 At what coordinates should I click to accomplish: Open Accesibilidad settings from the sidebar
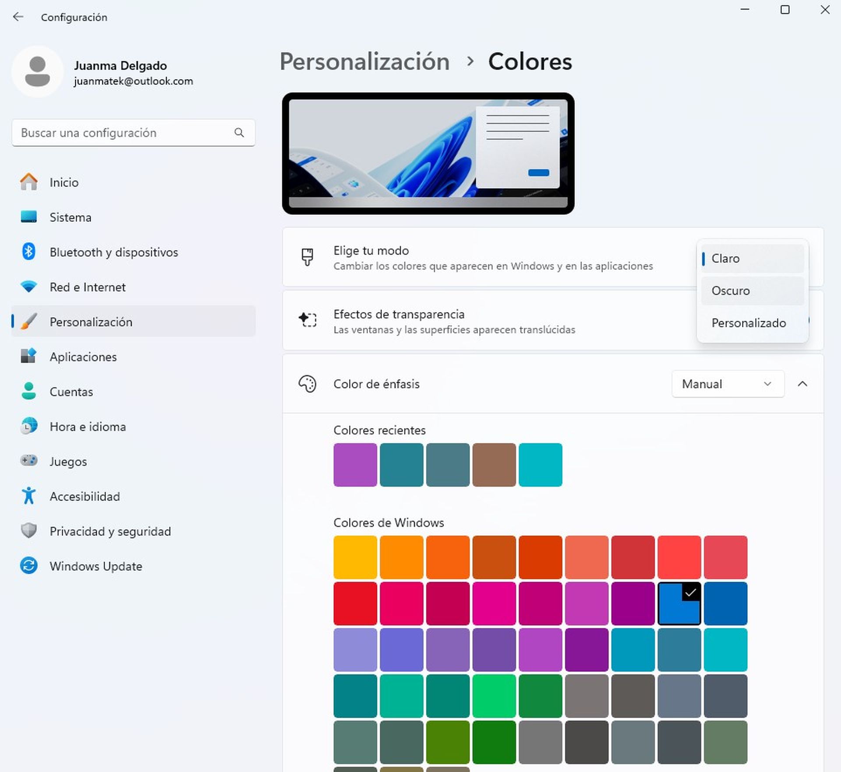tap(29, 496)
